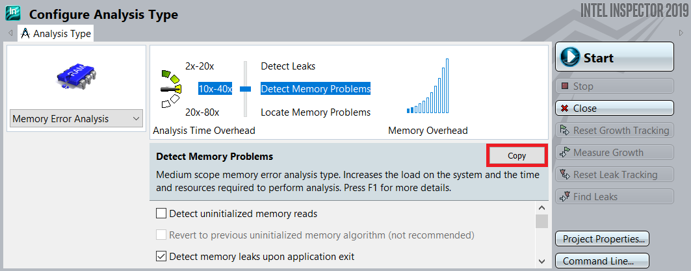Select the Analysis Type tab

[x=56, y=33]
